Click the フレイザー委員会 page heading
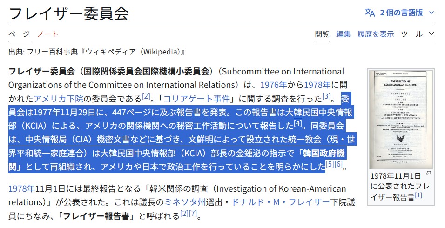Viewport: 445px width, 228px height. [68, 13]
